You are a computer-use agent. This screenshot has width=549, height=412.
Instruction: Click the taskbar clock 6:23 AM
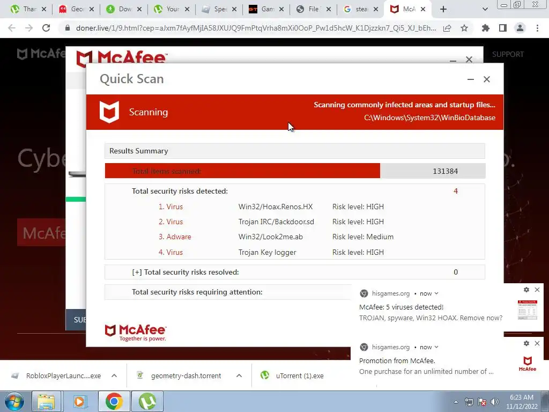click(x=521, y=398)
